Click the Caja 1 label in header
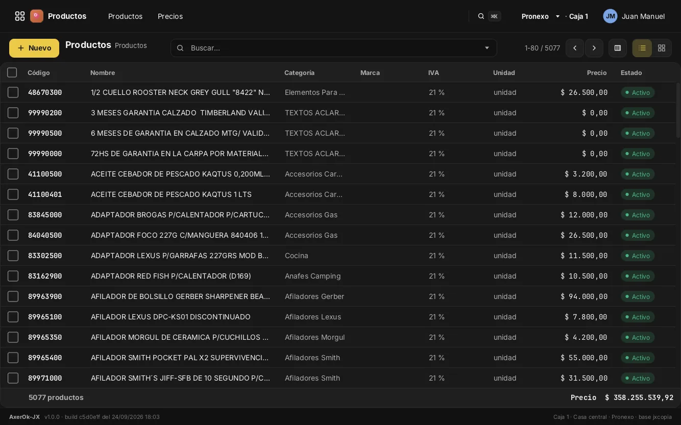The image size is (681, 425). (578, 16)
